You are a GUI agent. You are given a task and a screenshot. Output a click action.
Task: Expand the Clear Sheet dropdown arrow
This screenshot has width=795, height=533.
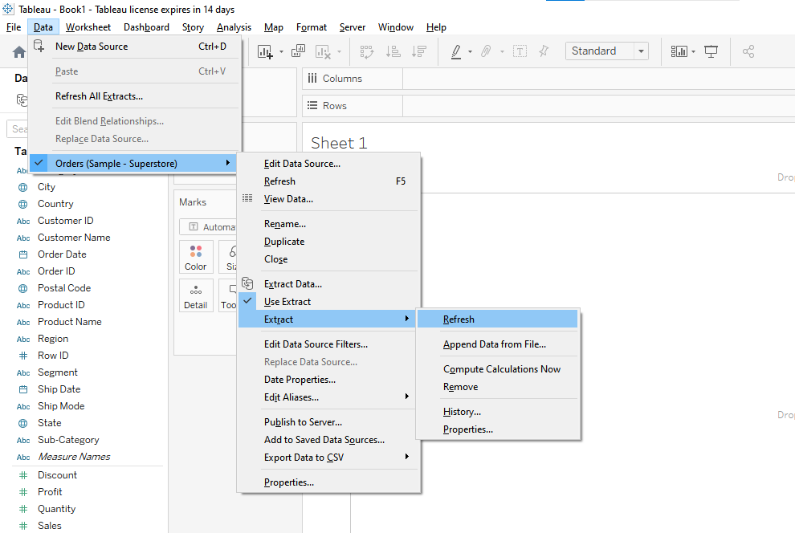click(x=339, y=51)
